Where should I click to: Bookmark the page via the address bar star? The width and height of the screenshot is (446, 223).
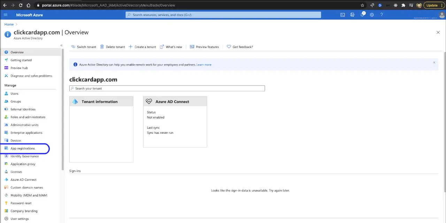click(362, 5)
